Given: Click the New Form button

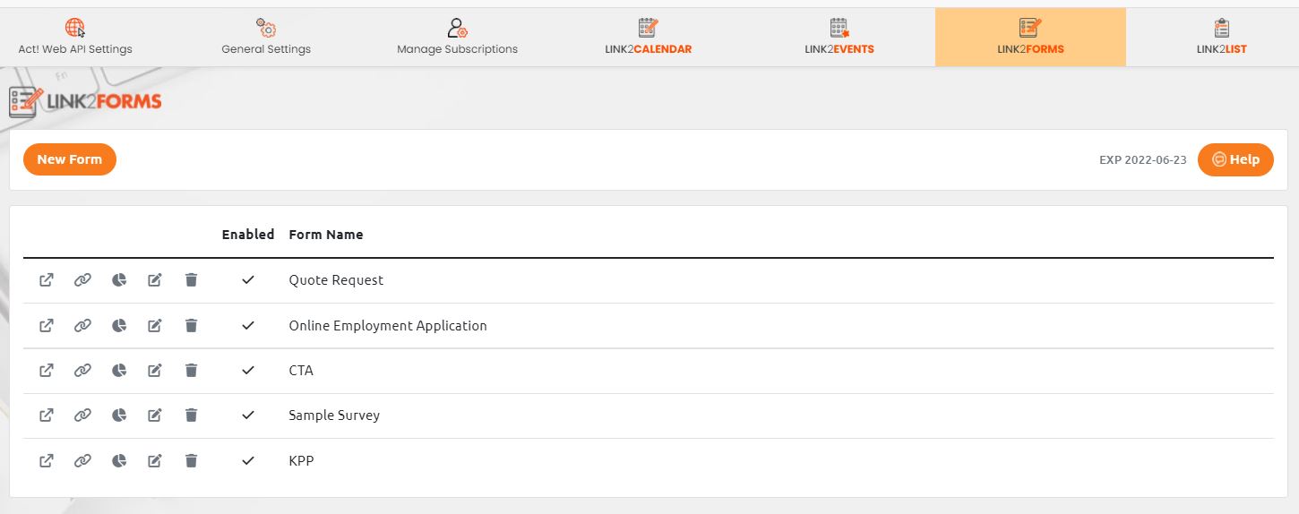Looking at the screenshot, I should (x=70, y=159).
